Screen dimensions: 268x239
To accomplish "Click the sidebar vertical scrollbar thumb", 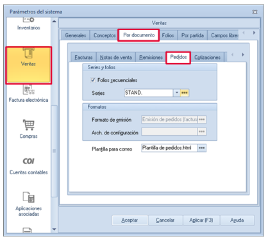I will pyautogui.click(x=54, y=151).
